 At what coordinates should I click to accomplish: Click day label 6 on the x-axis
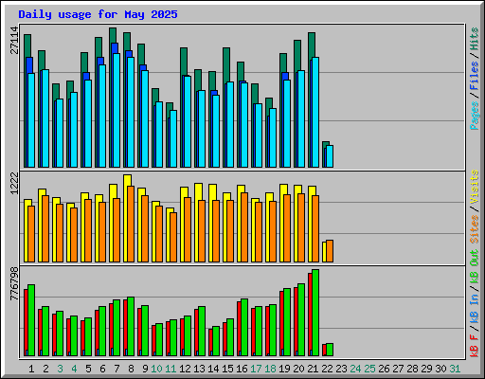pos(102,369)
